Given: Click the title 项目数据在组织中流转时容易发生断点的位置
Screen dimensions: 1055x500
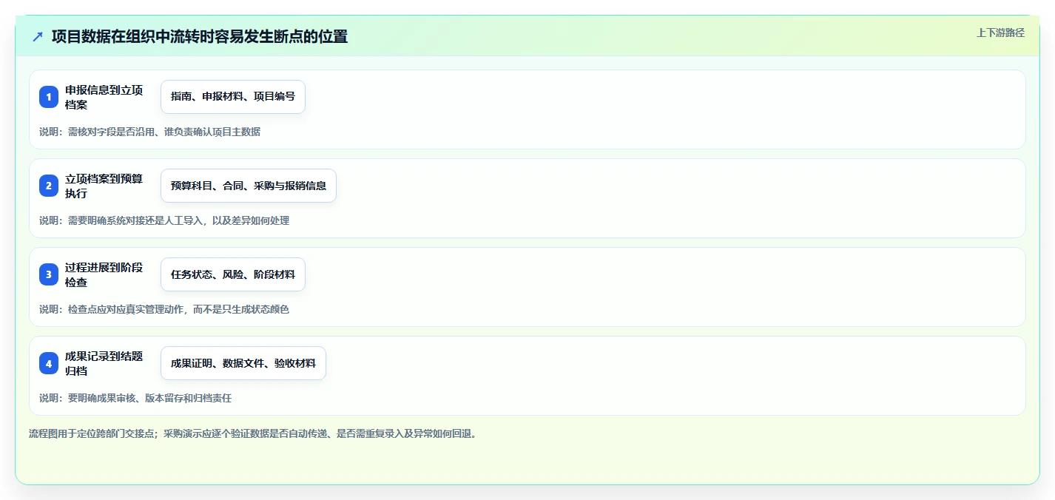Looking at the screenshot, I should coord(200,36).
